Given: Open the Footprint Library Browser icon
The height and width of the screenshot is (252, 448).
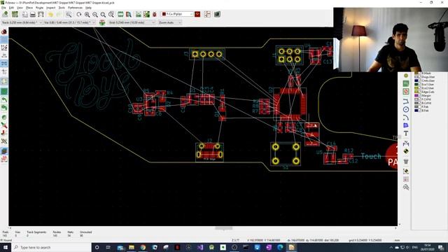Looking at the screenshot, I should [x=129, y=14].
